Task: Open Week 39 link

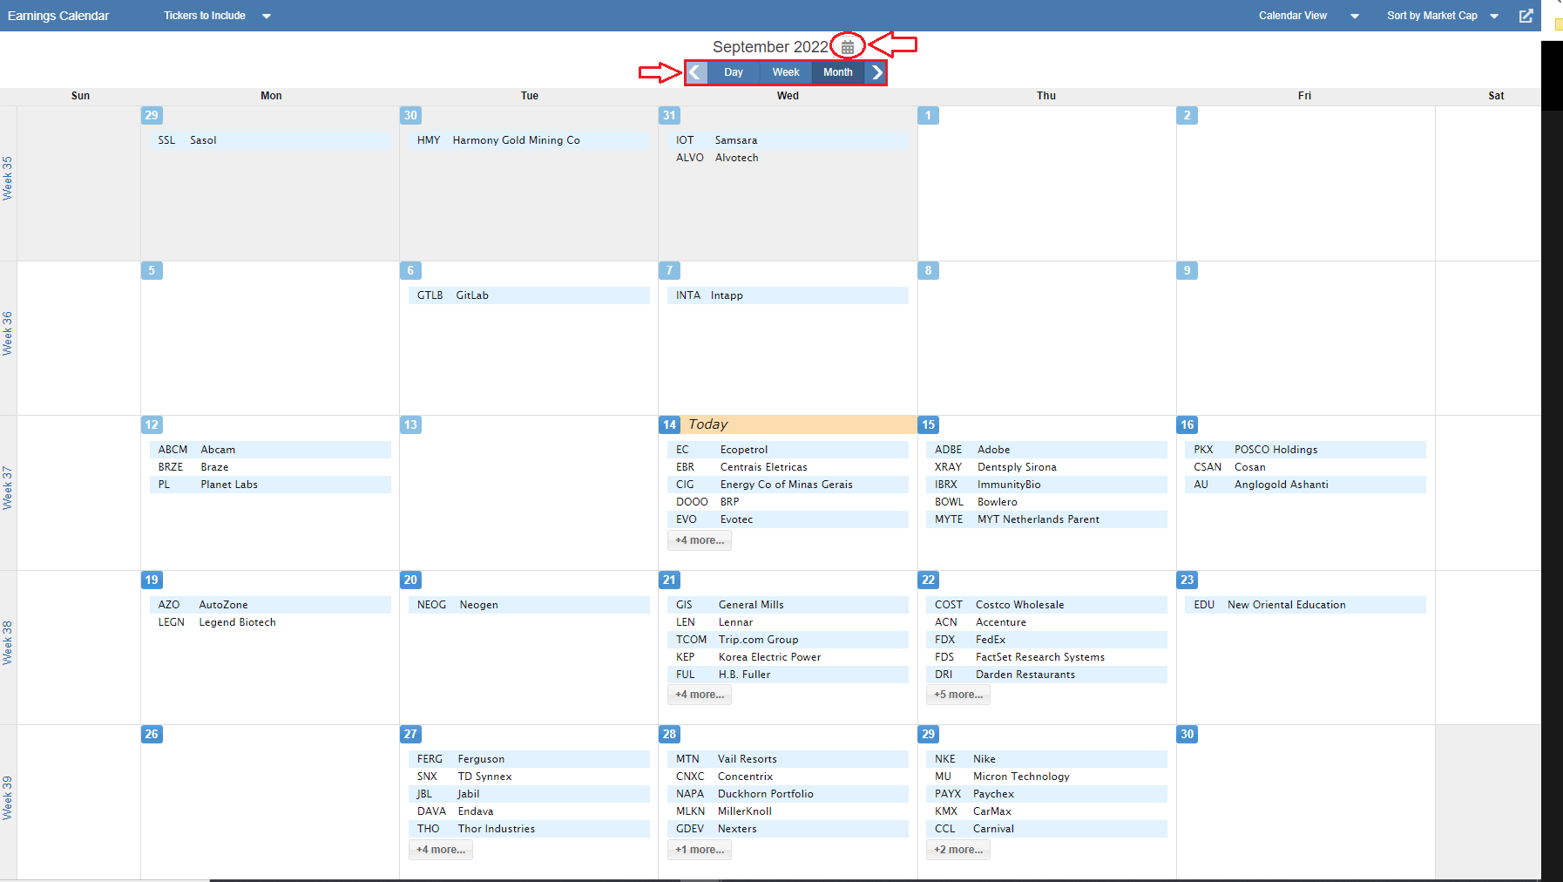Action: pos(8,798)
